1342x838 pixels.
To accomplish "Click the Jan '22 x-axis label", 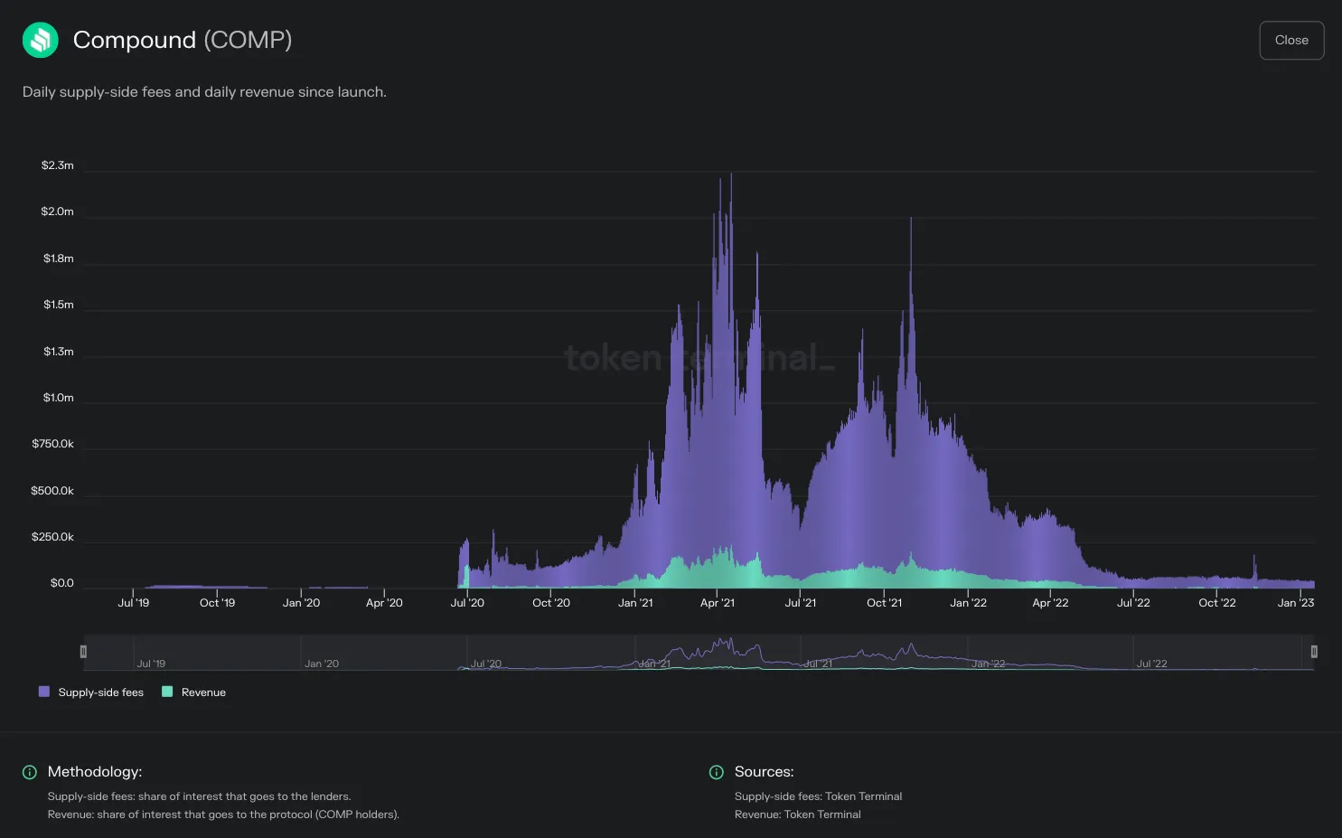I will (x=968, y=603).
